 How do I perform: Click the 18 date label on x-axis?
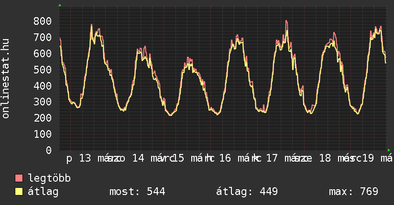pos(325,158)
